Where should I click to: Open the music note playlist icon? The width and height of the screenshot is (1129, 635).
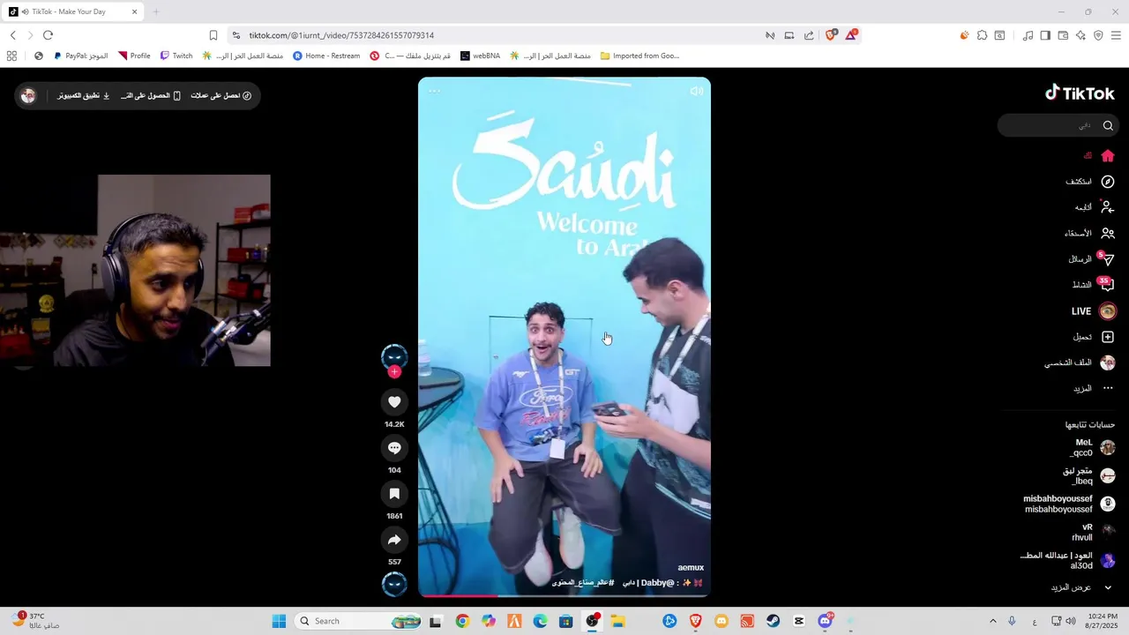click(1028, 35)
